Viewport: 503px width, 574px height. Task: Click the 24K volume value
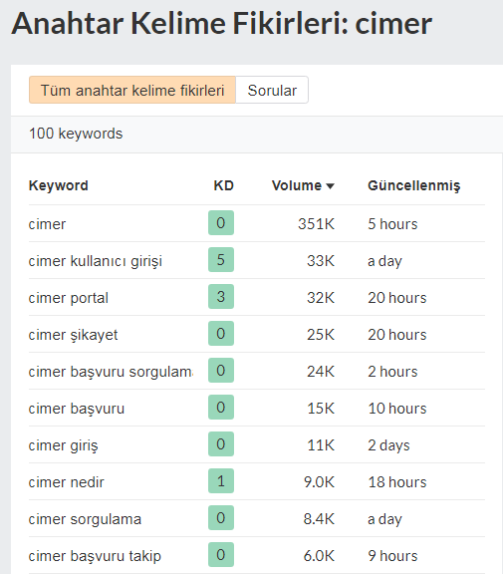click(x=321, y=372)
